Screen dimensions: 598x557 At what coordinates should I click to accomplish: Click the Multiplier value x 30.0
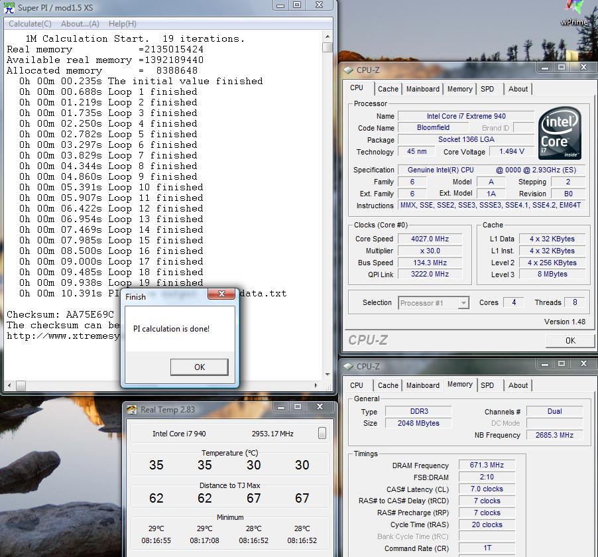pyautogui.click(x=430, y=251)
